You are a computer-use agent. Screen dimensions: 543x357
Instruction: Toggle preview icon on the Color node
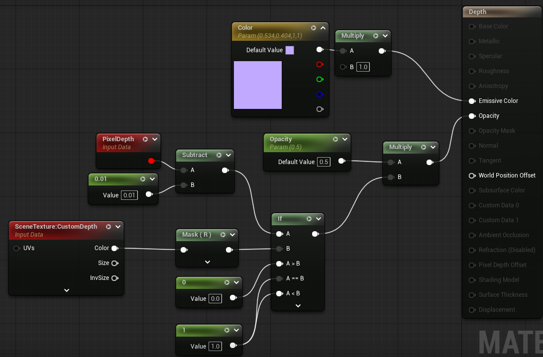point(314,28)
